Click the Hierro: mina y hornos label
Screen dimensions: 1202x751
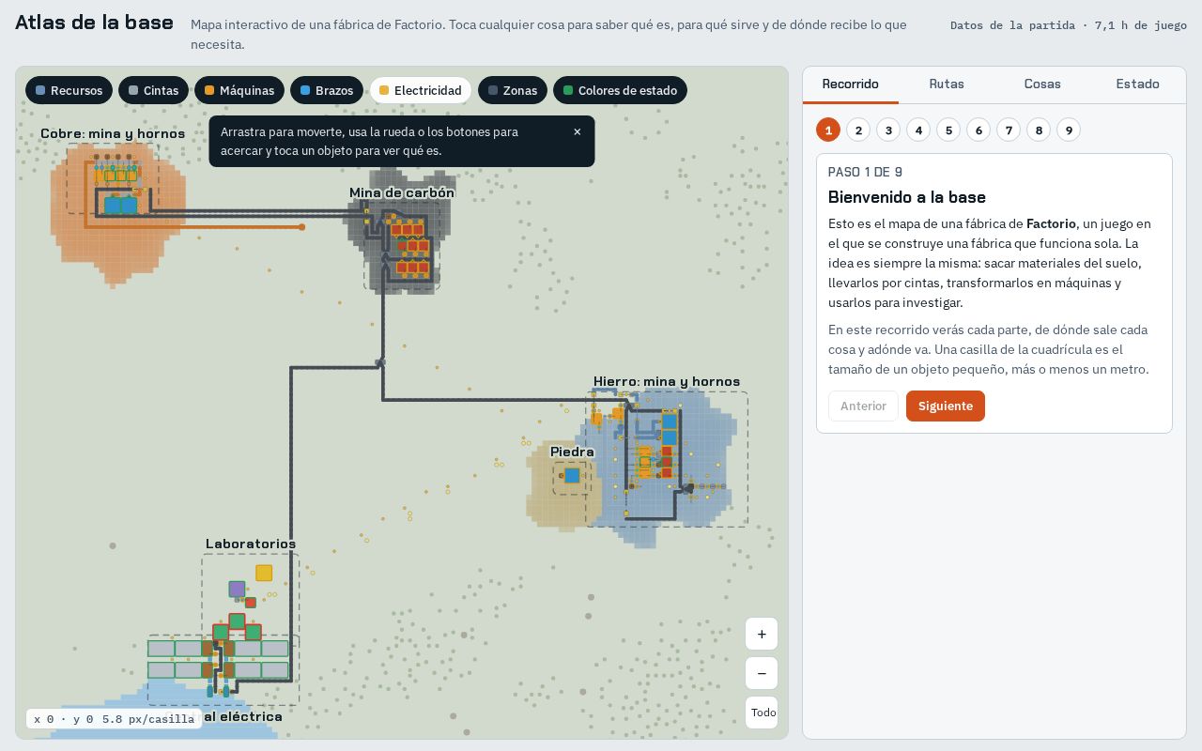coord(667,381)
